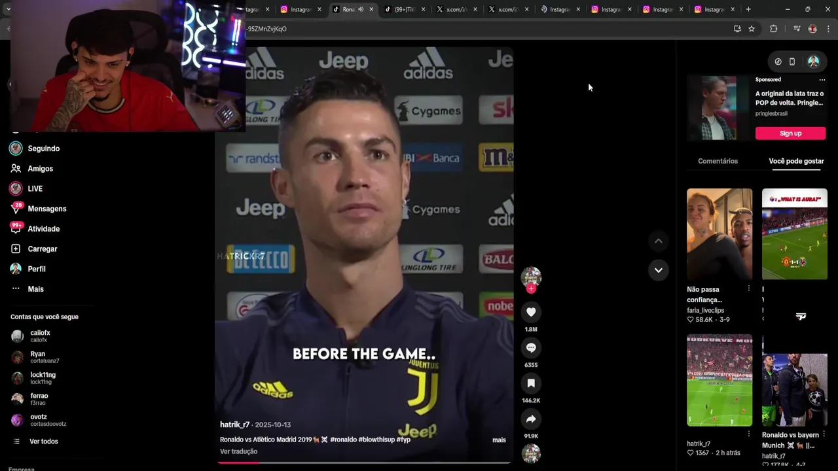
Task: Open Chrome extensions puzzle icon
Action: click(774, 29)
